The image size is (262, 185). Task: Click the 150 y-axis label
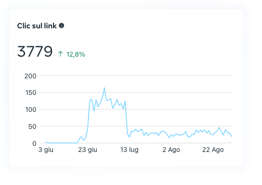point(31,93)
